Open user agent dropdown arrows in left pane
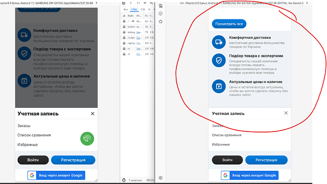The width and height of the screenshot is (327, 184). coord(96,3)
